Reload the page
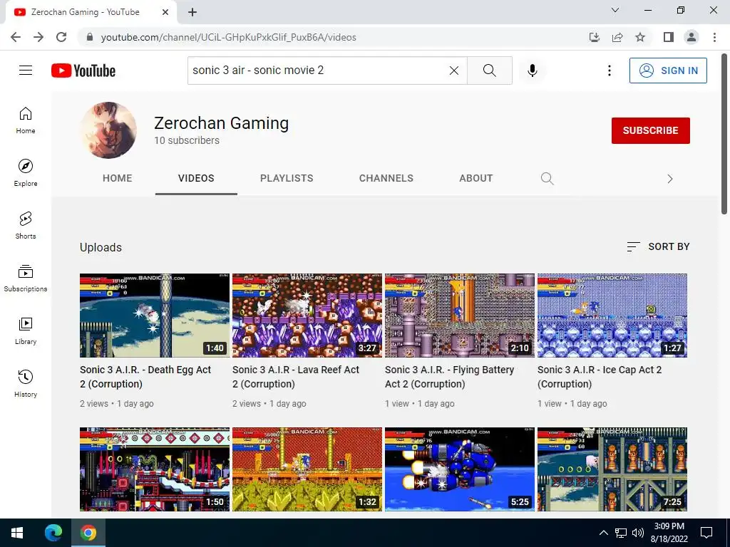The image size is (730, 547). (61, 37)
